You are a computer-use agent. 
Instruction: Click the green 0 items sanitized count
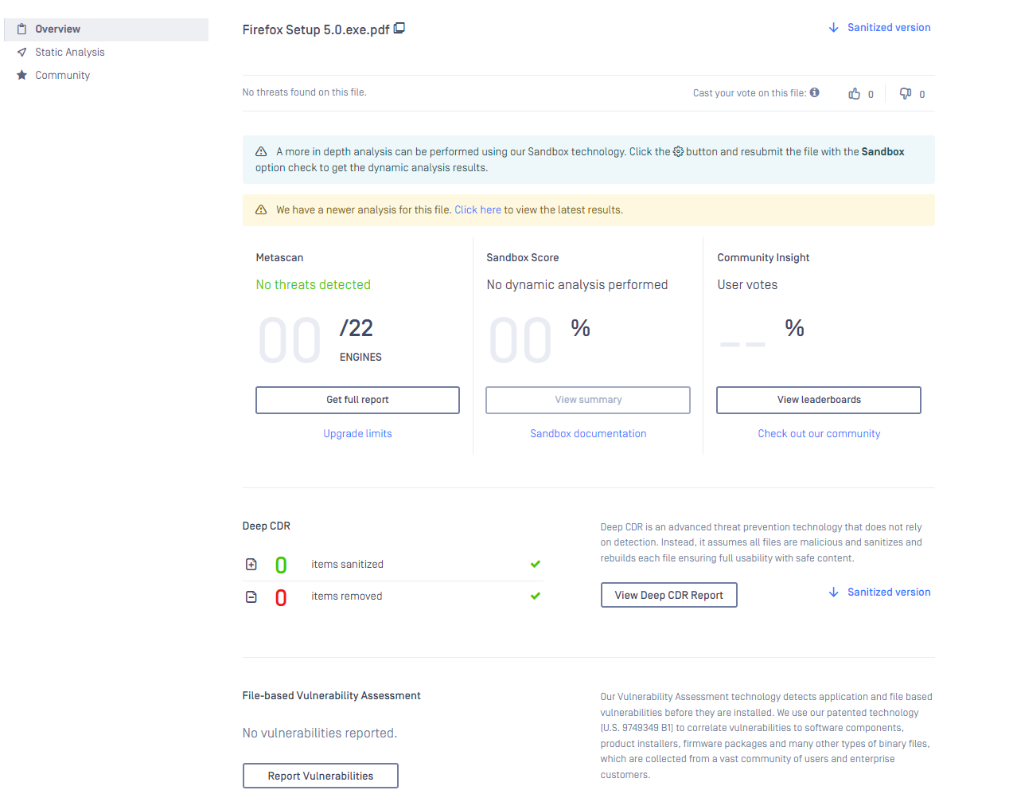[281, 565]
